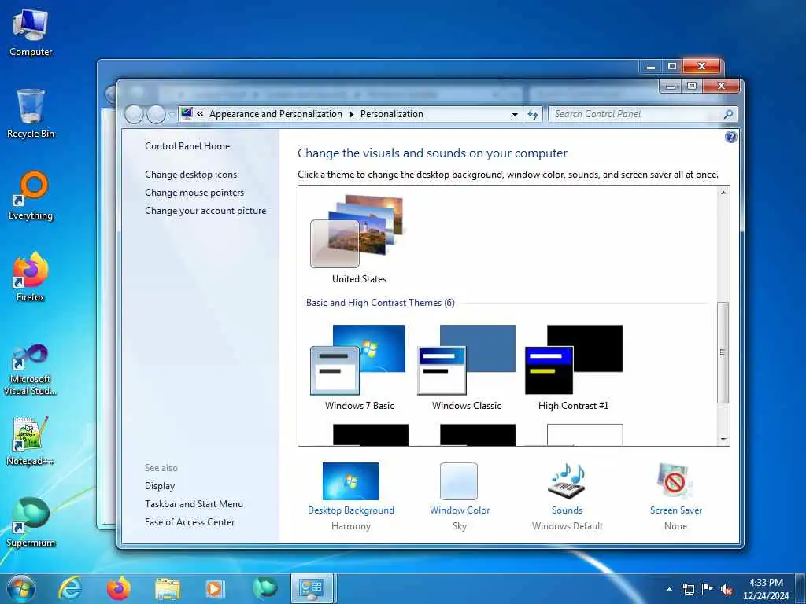Click the network tray icon
This screenshot has height=604, width=806.
click(x=688, y=589)
